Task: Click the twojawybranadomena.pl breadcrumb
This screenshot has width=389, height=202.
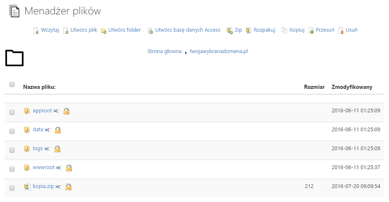Action: click(219, 51)
